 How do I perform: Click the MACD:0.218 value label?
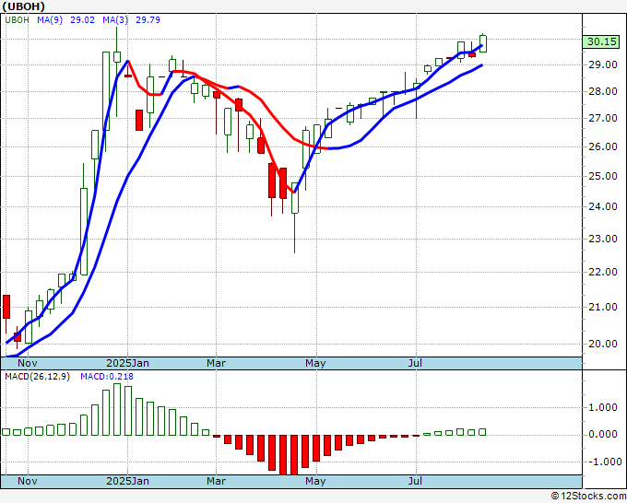click(107, 377)
